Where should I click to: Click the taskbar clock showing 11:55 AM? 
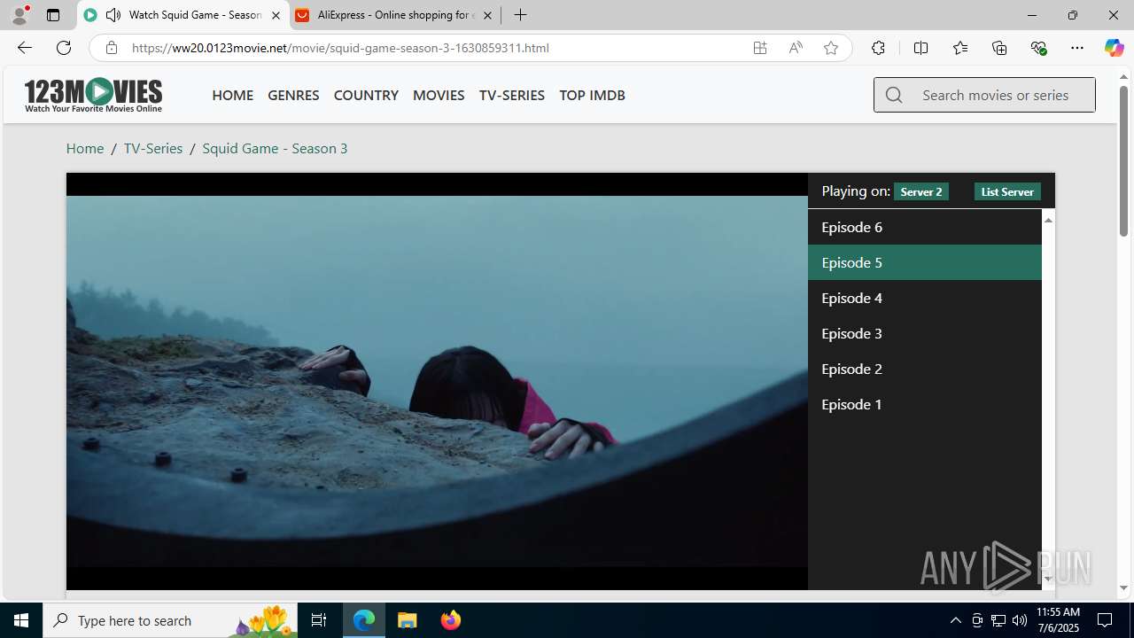coord(1058,620)
